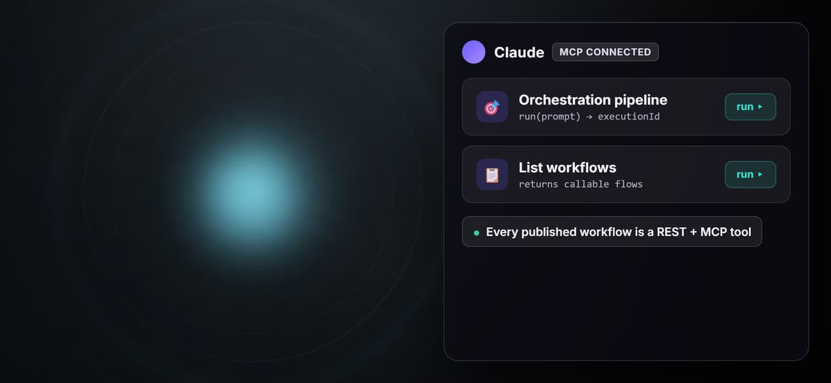
Task: Run the List workflows tool
Action: [750, 174]
